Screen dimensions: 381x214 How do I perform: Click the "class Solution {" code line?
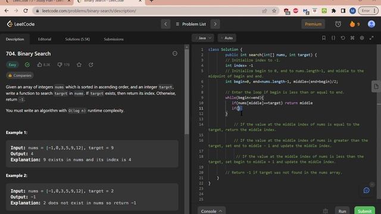click(225, 49)
